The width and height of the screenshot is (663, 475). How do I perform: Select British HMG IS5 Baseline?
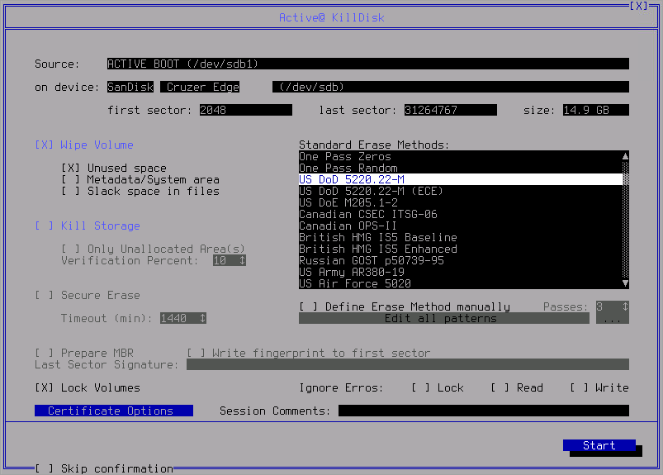[461, 237]
